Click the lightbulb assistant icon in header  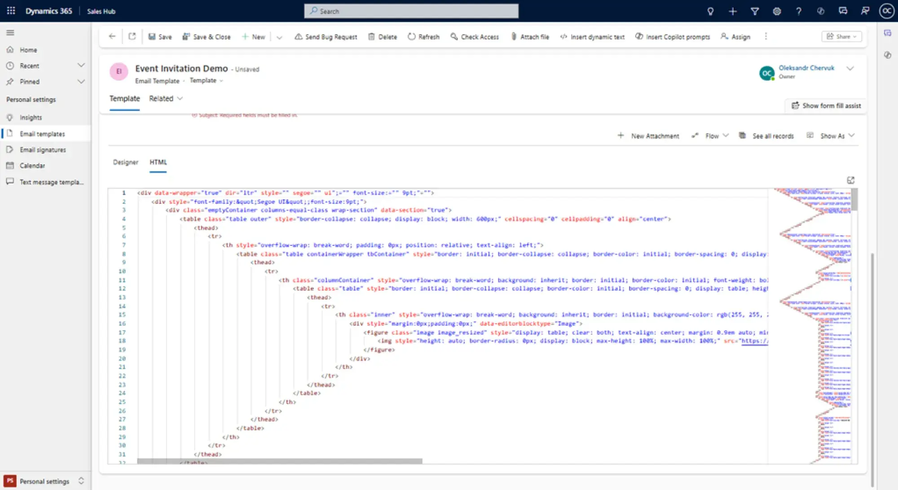(x=710, y=11)
